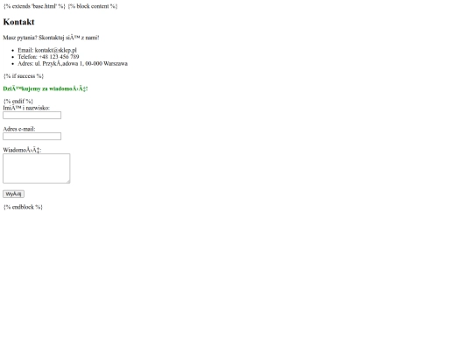Click the Warszawa address list item
The image size is (473, 355).
[x=73, y=63]
